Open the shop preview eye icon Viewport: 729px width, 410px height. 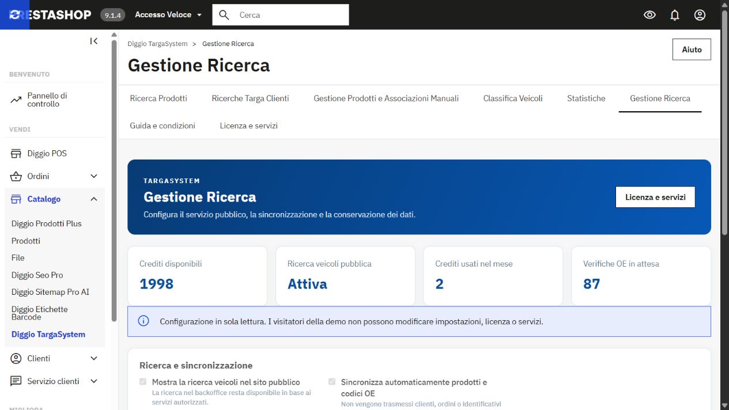pyautogui.click(x=649, y=15)
